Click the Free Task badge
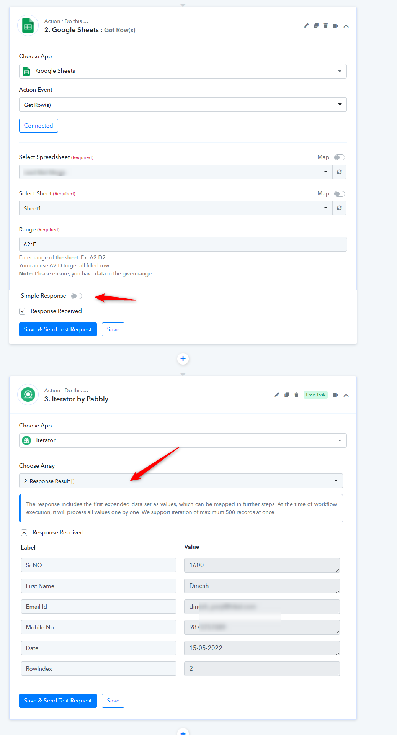This screenshot has width=397, height=735. [316, 395]
